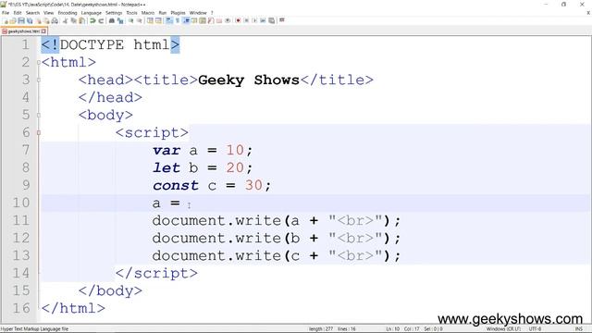Toggle the Indent Guide icon
Viewport: 592px width, 333px height.
(x=186, y=20)
